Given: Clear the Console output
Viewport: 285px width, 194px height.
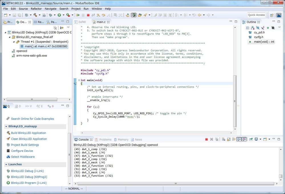Looking at the screenshot, I should pos(224,139).
